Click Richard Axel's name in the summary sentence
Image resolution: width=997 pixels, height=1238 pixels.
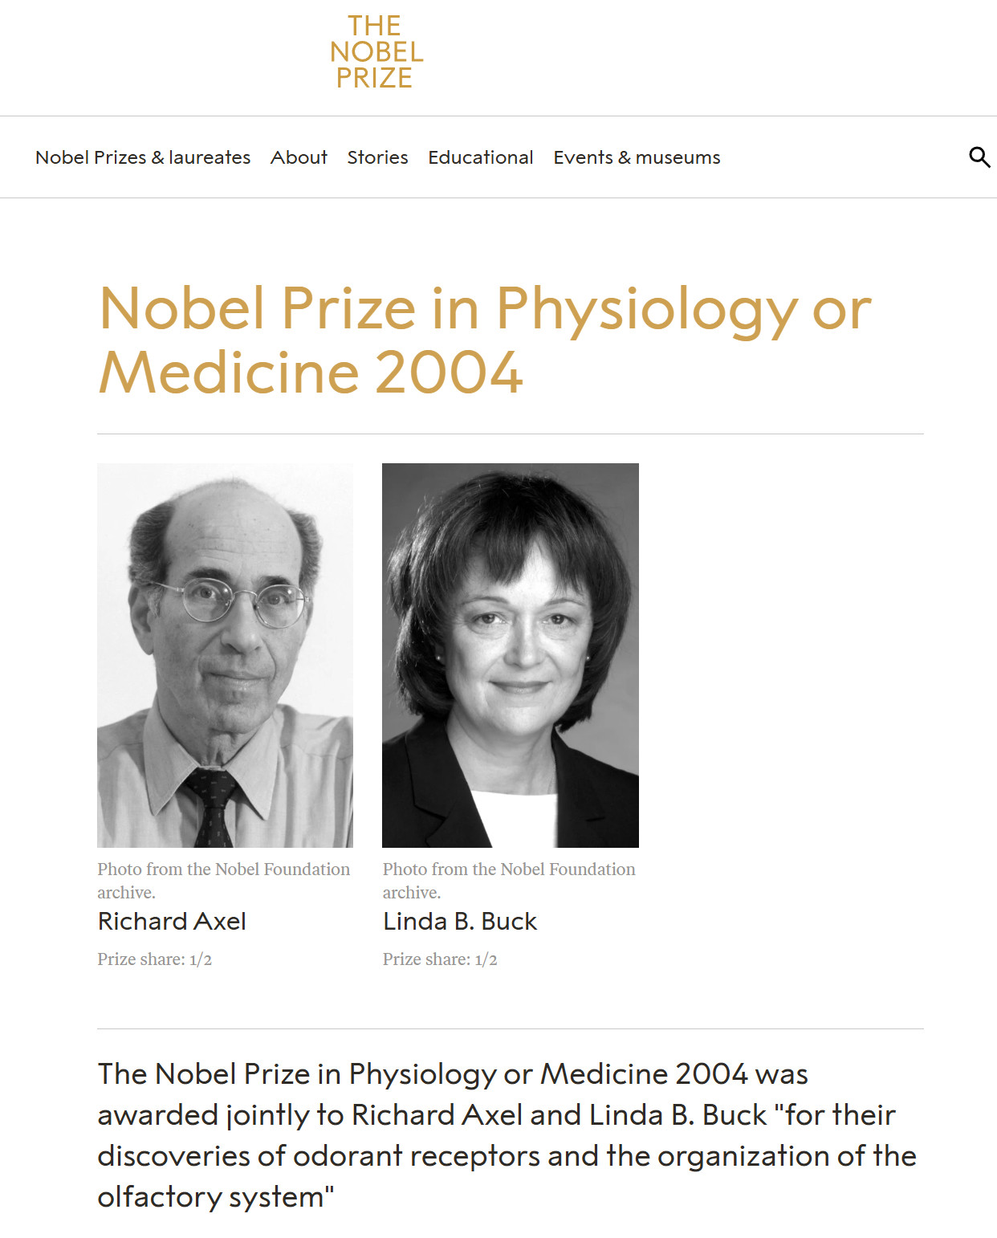tap(437, 1115)
